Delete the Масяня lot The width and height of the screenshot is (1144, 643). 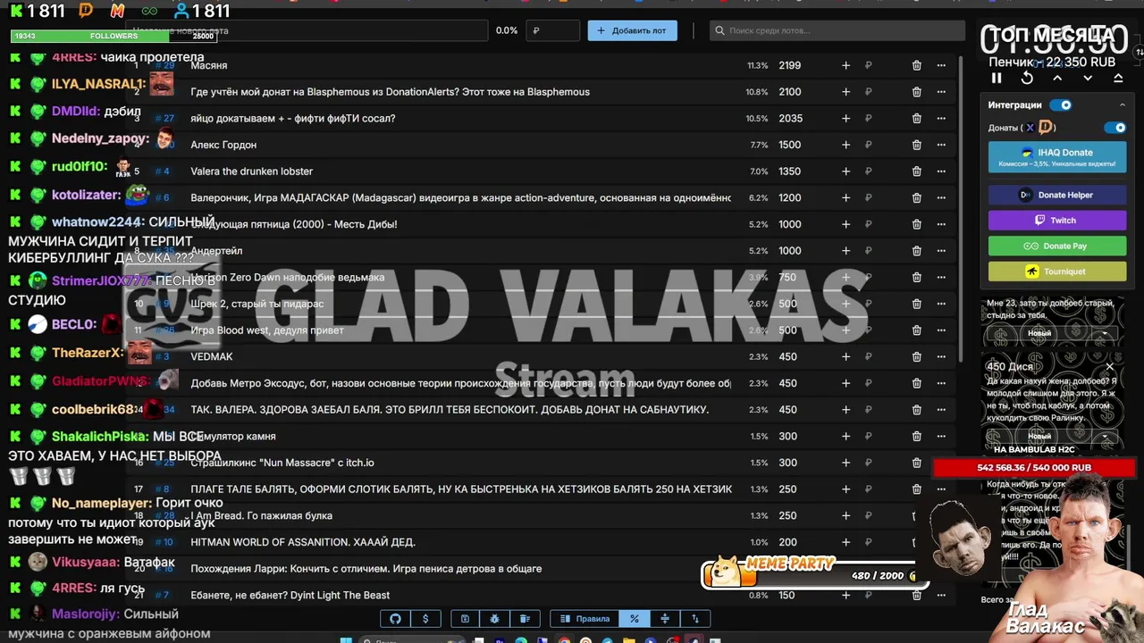pos(916,65)
